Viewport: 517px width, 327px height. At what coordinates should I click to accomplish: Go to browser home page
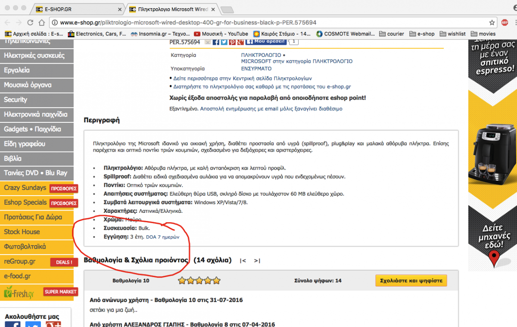pyautogui.click(x=41, y=22)
